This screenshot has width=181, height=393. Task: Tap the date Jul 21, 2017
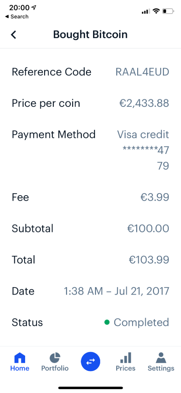click(142, 291)
